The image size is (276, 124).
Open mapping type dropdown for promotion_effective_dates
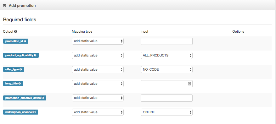click(98, 98)
